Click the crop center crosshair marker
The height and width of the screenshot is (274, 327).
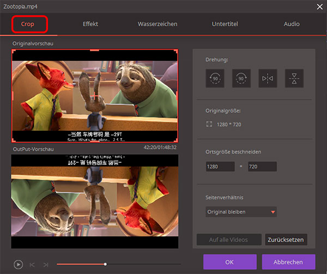click(94, 96)
